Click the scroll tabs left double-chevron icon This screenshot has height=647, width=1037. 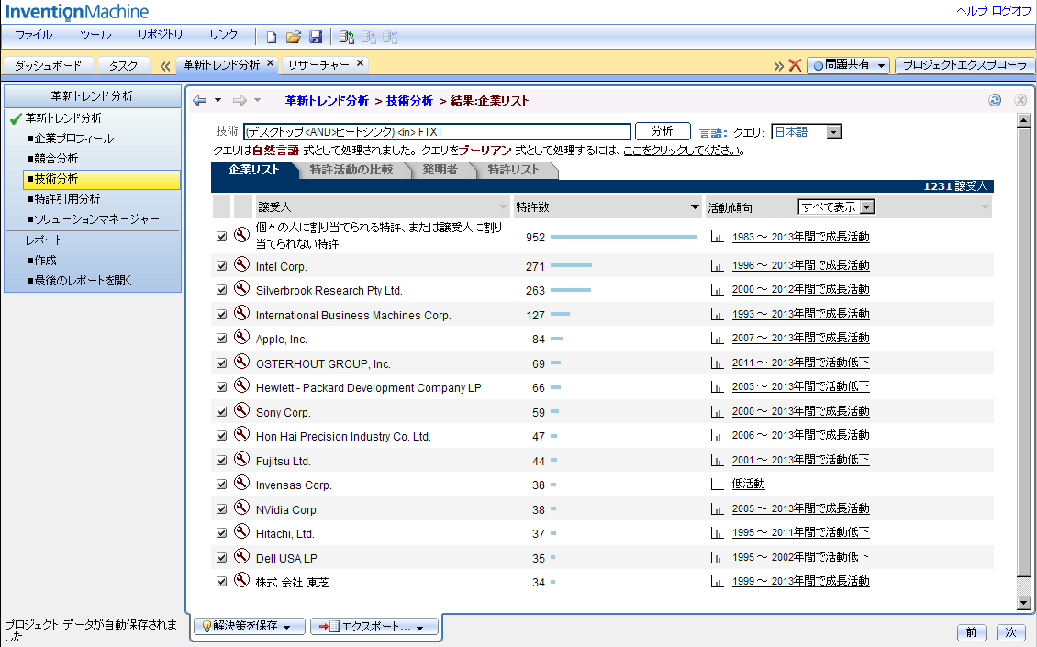[164, 65]
